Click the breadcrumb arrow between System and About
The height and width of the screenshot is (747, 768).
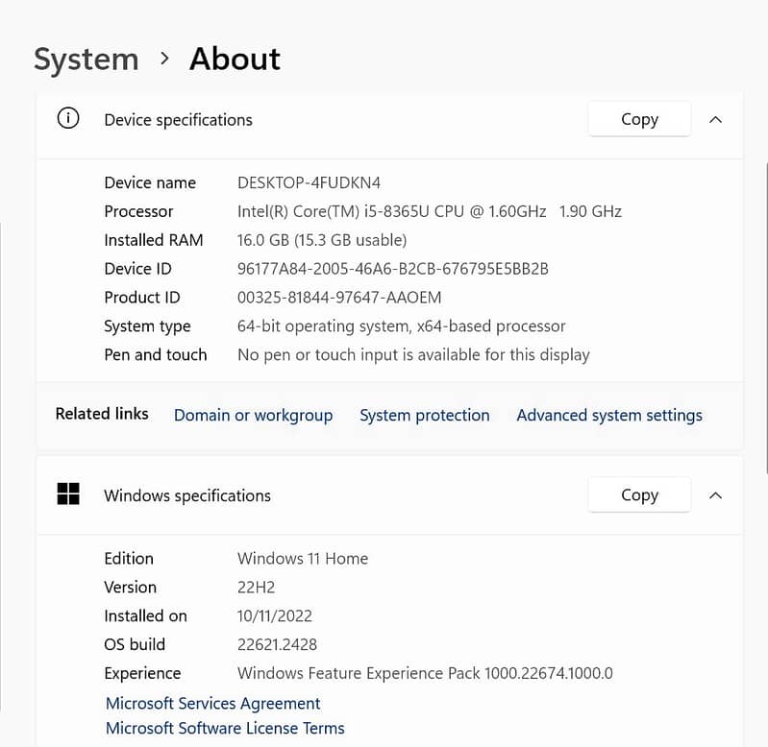164,59
